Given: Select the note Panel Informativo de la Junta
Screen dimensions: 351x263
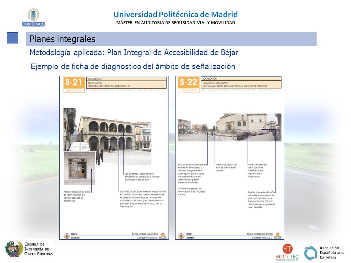Looking at the screenshot, I should click(258, 171).
